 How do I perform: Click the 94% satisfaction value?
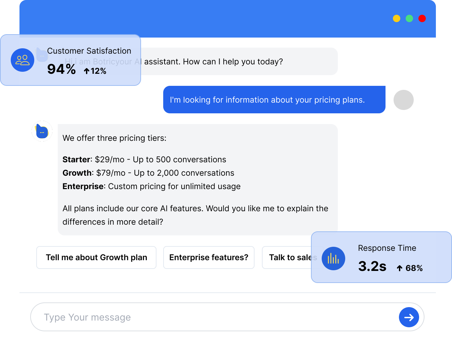61,69
